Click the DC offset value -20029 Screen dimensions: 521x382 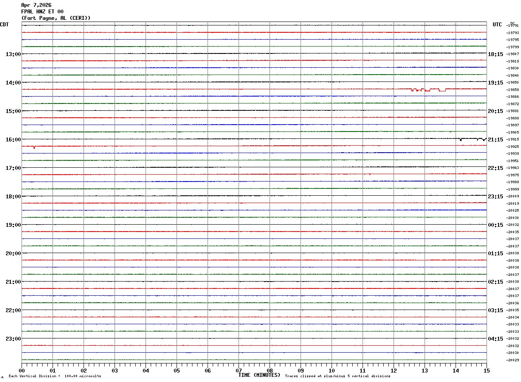[512, 360]
